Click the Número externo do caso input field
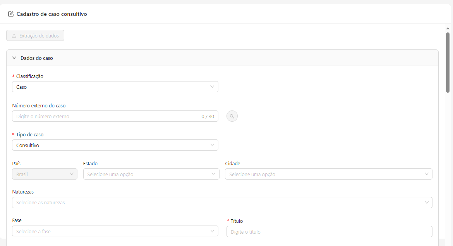The image size is (453, 246). (x=115, y=116)
